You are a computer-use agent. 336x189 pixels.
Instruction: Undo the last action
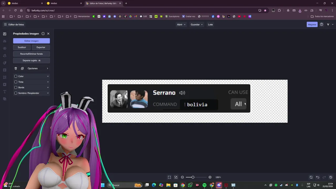click(x=318, y=177)
